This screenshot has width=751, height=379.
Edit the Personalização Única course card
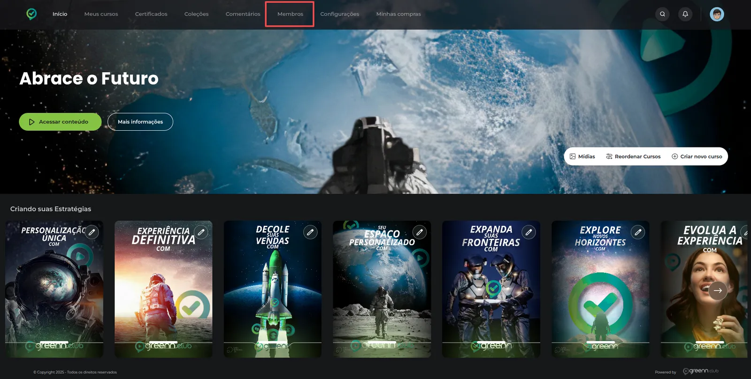click(92, 232)
